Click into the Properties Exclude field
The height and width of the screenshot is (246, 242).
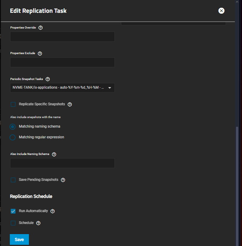pos(62,62)
